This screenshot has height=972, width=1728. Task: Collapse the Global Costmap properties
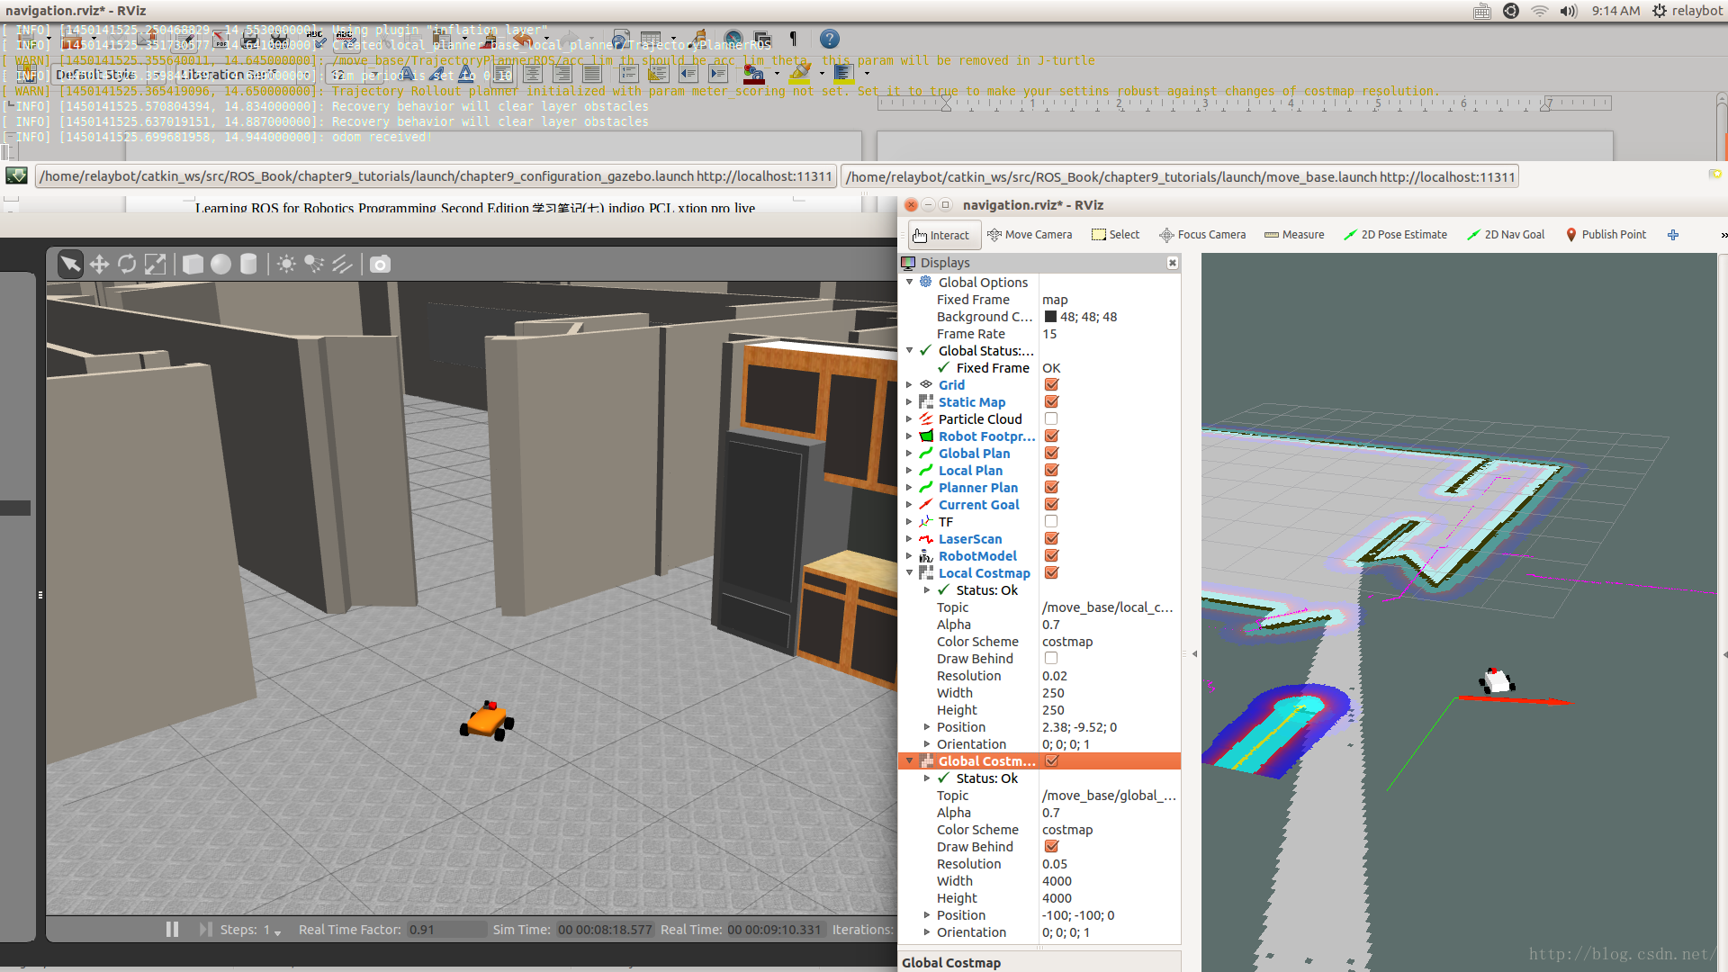tap(910, 761)
